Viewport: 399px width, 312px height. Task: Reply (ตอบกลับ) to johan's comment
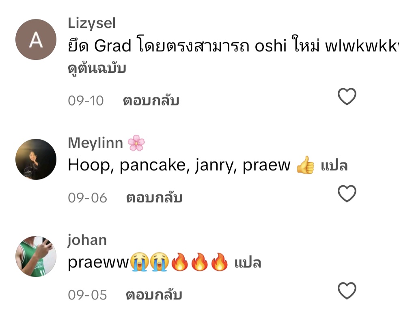(154, 295)
